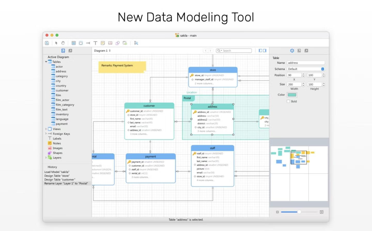Click the Design Table "store" history entry
Image resolution: width=372 pixels, height=231 pixels.
[x=57, y=176]
